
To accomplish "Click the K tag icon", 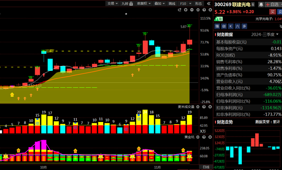I will (x=231, y=26).
